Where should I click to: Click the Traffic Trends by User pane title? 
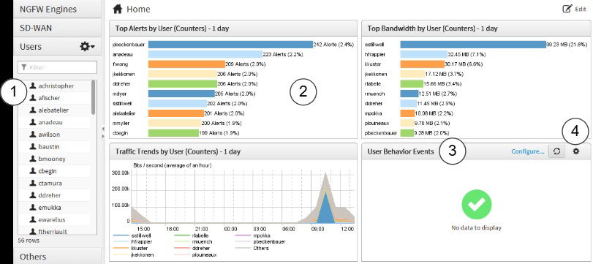coord(178,151)
